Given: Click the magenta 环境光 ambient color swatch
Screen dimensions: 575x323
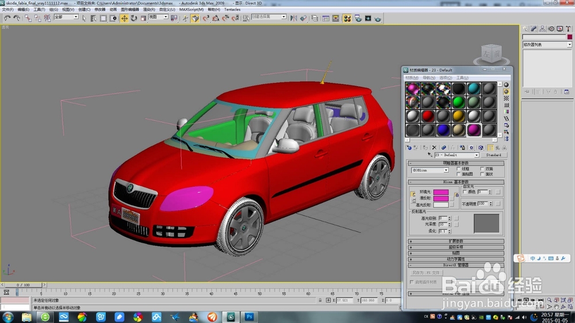Looking at the screenshot, I should tap(441, 192).
